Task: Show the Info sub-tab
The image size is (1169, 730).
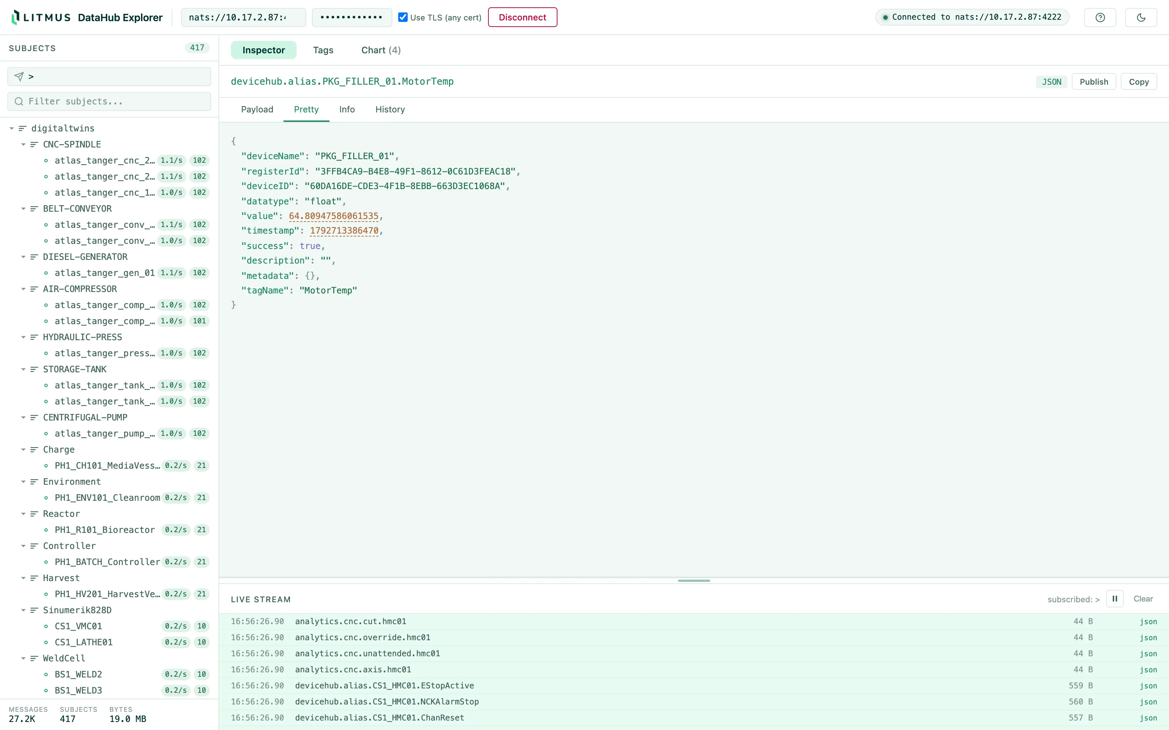Action: point(347,109)
